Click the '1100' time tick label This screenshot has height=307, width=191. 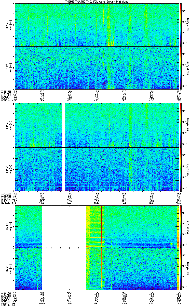(x=151, y=303)
